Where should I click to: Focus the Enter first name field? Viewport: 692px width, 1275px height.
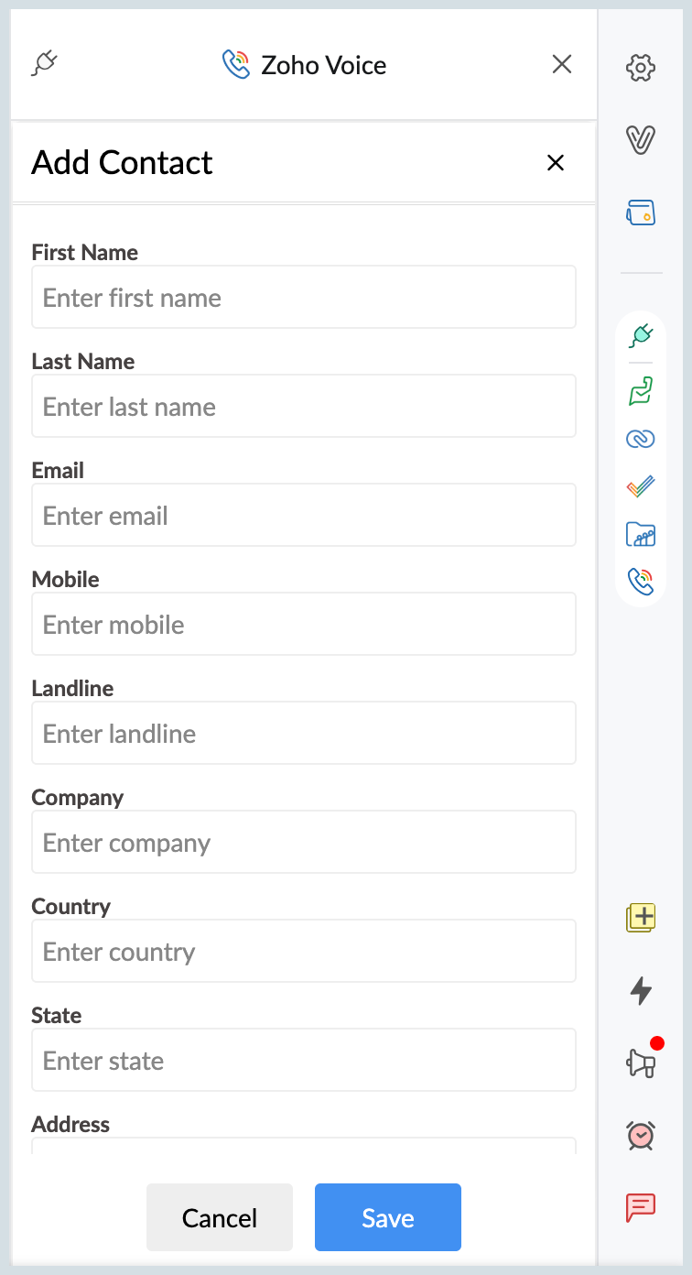[x=304, y=297]
